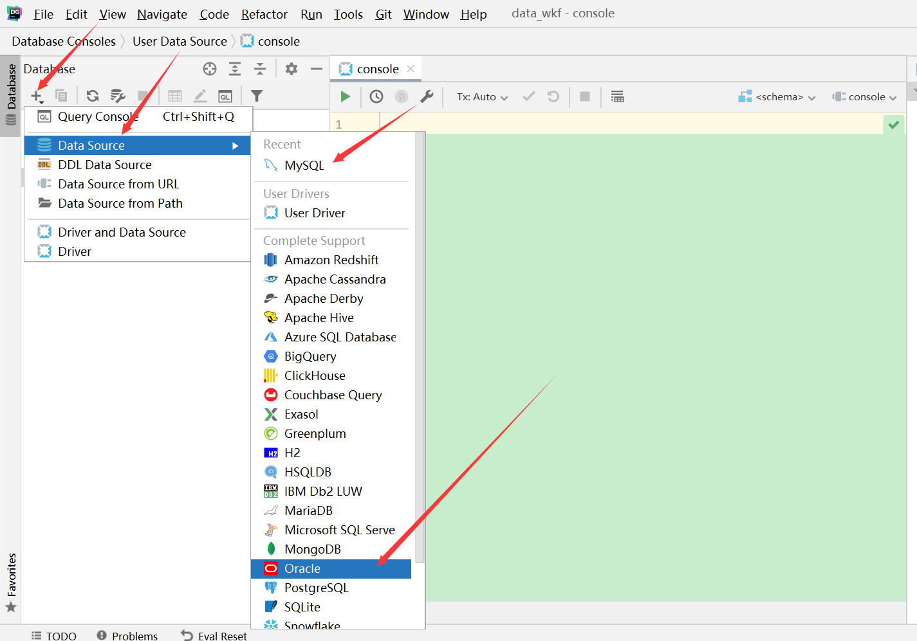Screen dimensions: 917x641
Task: Refresh the database tree
Action: [93, 96]
